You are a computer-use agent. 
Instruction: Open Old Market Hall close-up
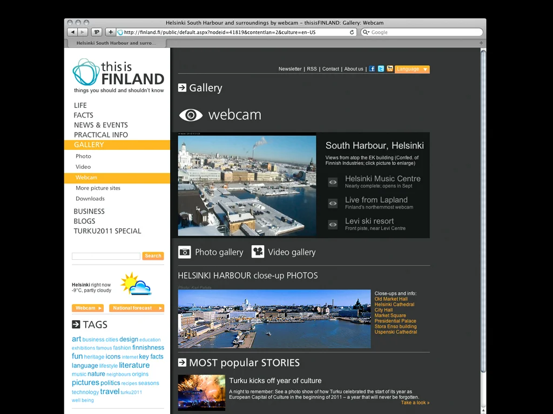tap(391, 299)
